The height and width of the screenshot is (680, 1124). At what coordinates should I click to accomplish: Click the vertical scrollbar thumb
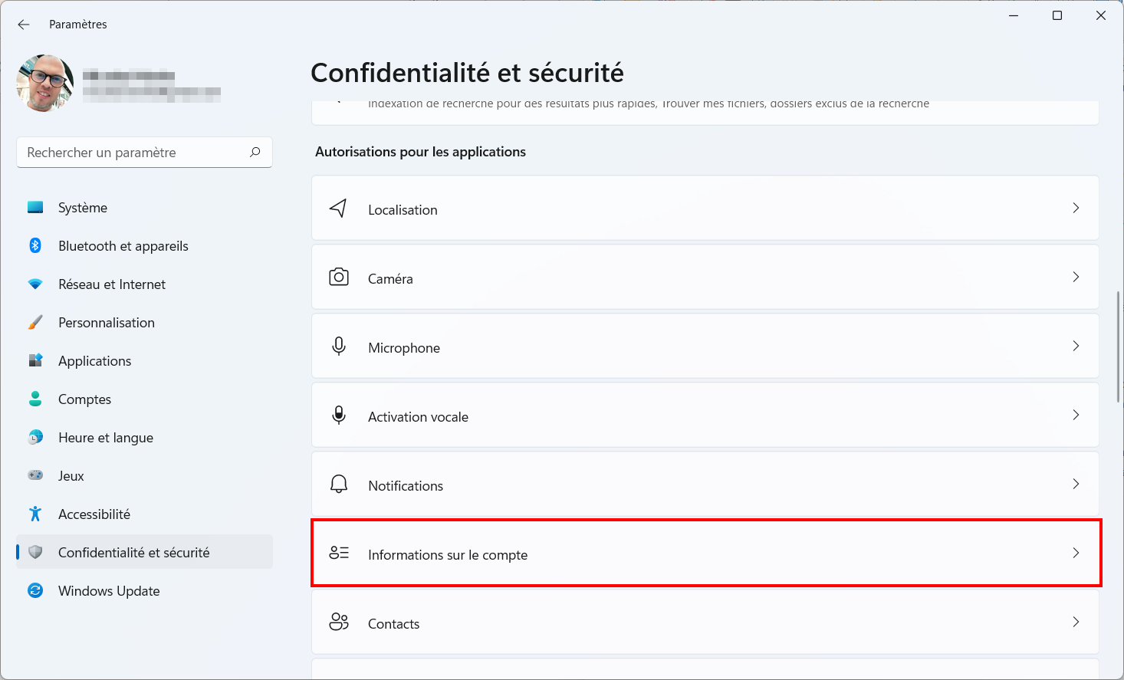tap(1119, 347)
